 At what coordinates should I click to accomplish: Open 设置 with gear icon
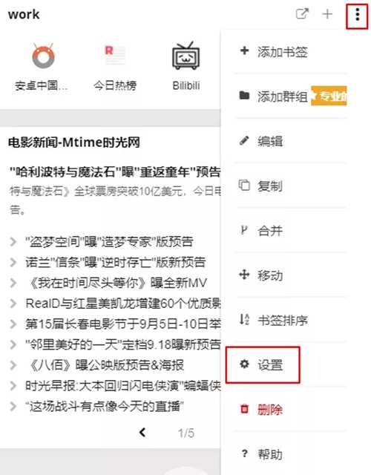[x=263, y=364]
